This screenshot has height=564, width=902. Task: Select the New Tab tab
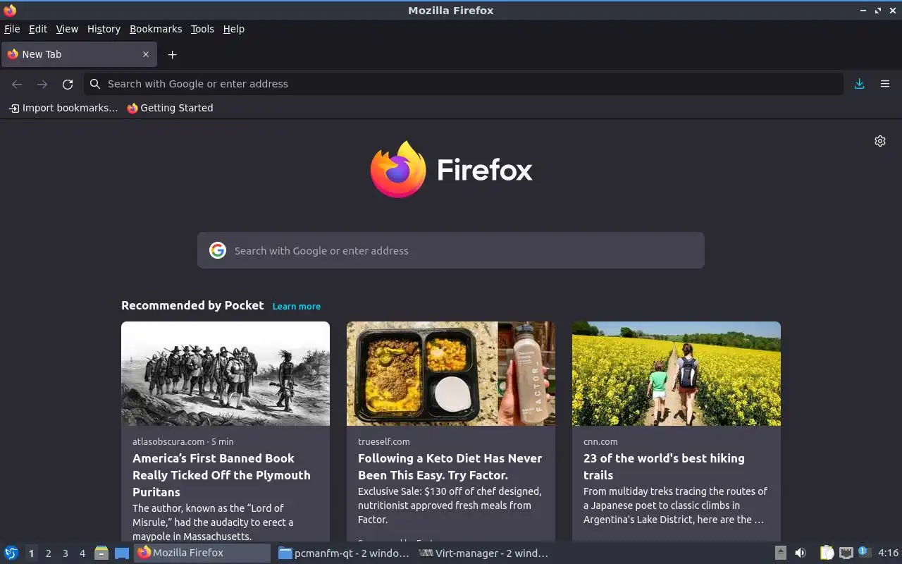click(78, 54)
